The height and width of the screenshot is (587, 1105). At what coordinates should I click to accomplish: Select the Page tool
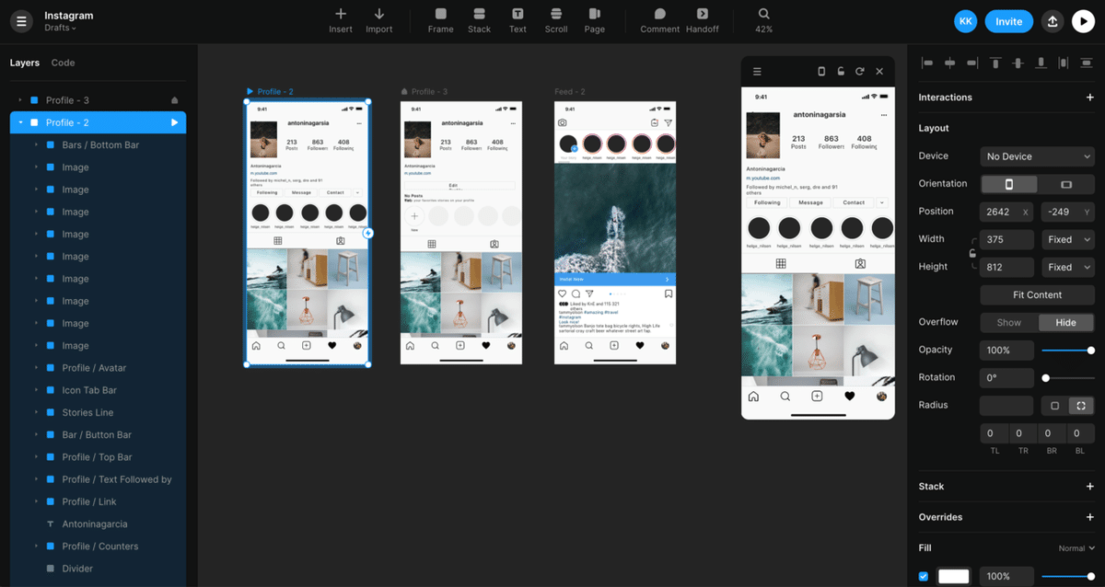pos(595,20)
